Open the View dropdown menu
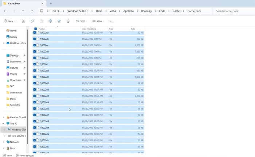This screenshot has height=157, width=255. pyautogui.click(x=98, y=21)
